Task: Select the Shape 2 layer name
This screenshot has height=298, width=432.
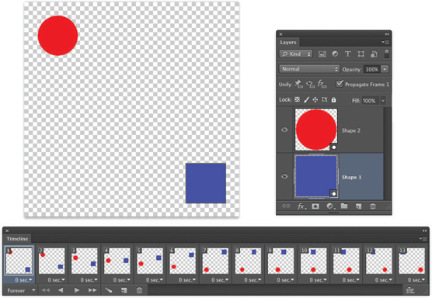Action: (x=351, y=130)
